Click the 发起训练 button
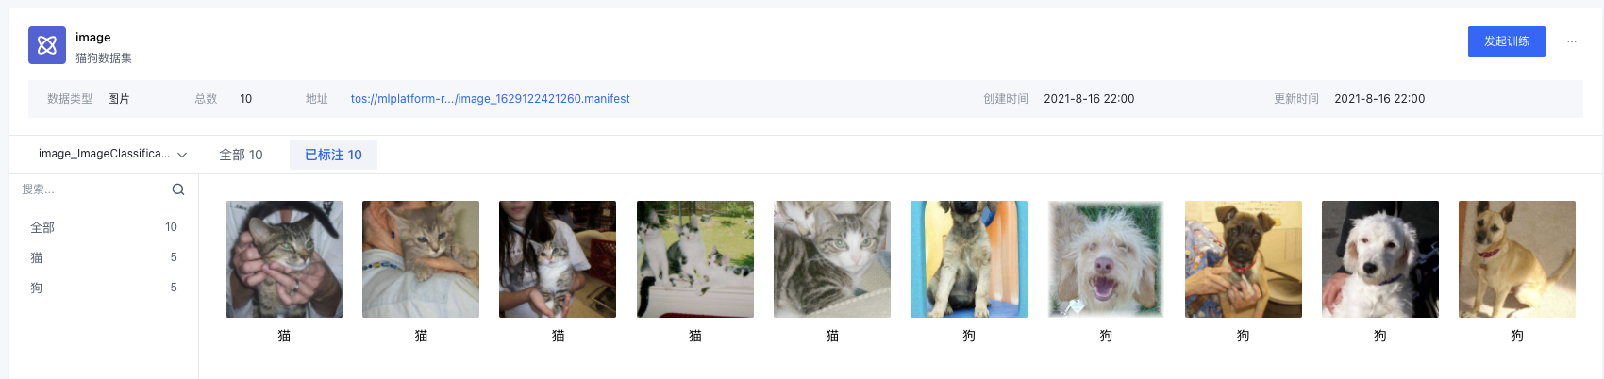This screenshot has width=1604, height=379. (1506, 41)
